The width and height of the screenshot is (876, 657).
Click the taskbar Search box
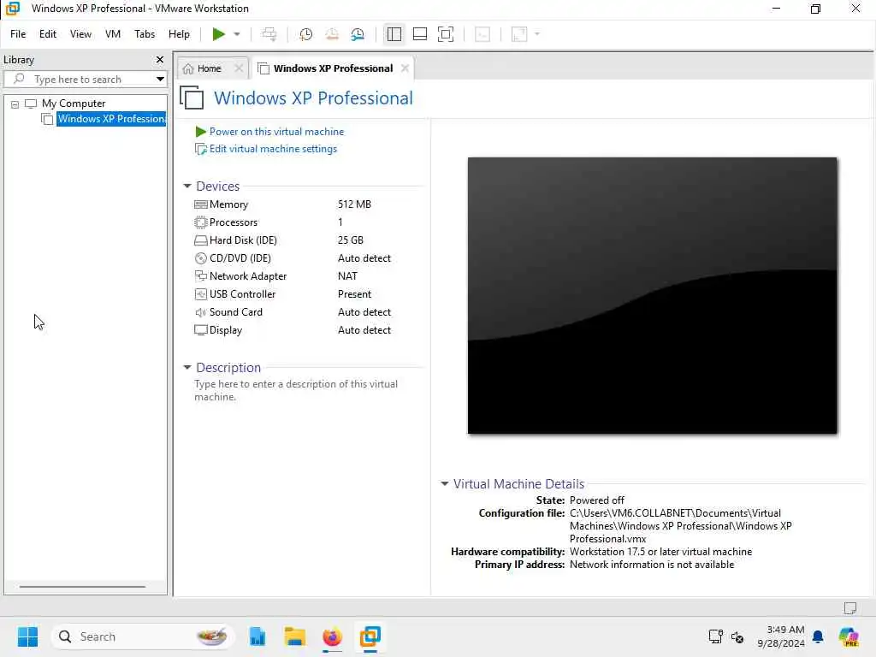coord(143,636)
